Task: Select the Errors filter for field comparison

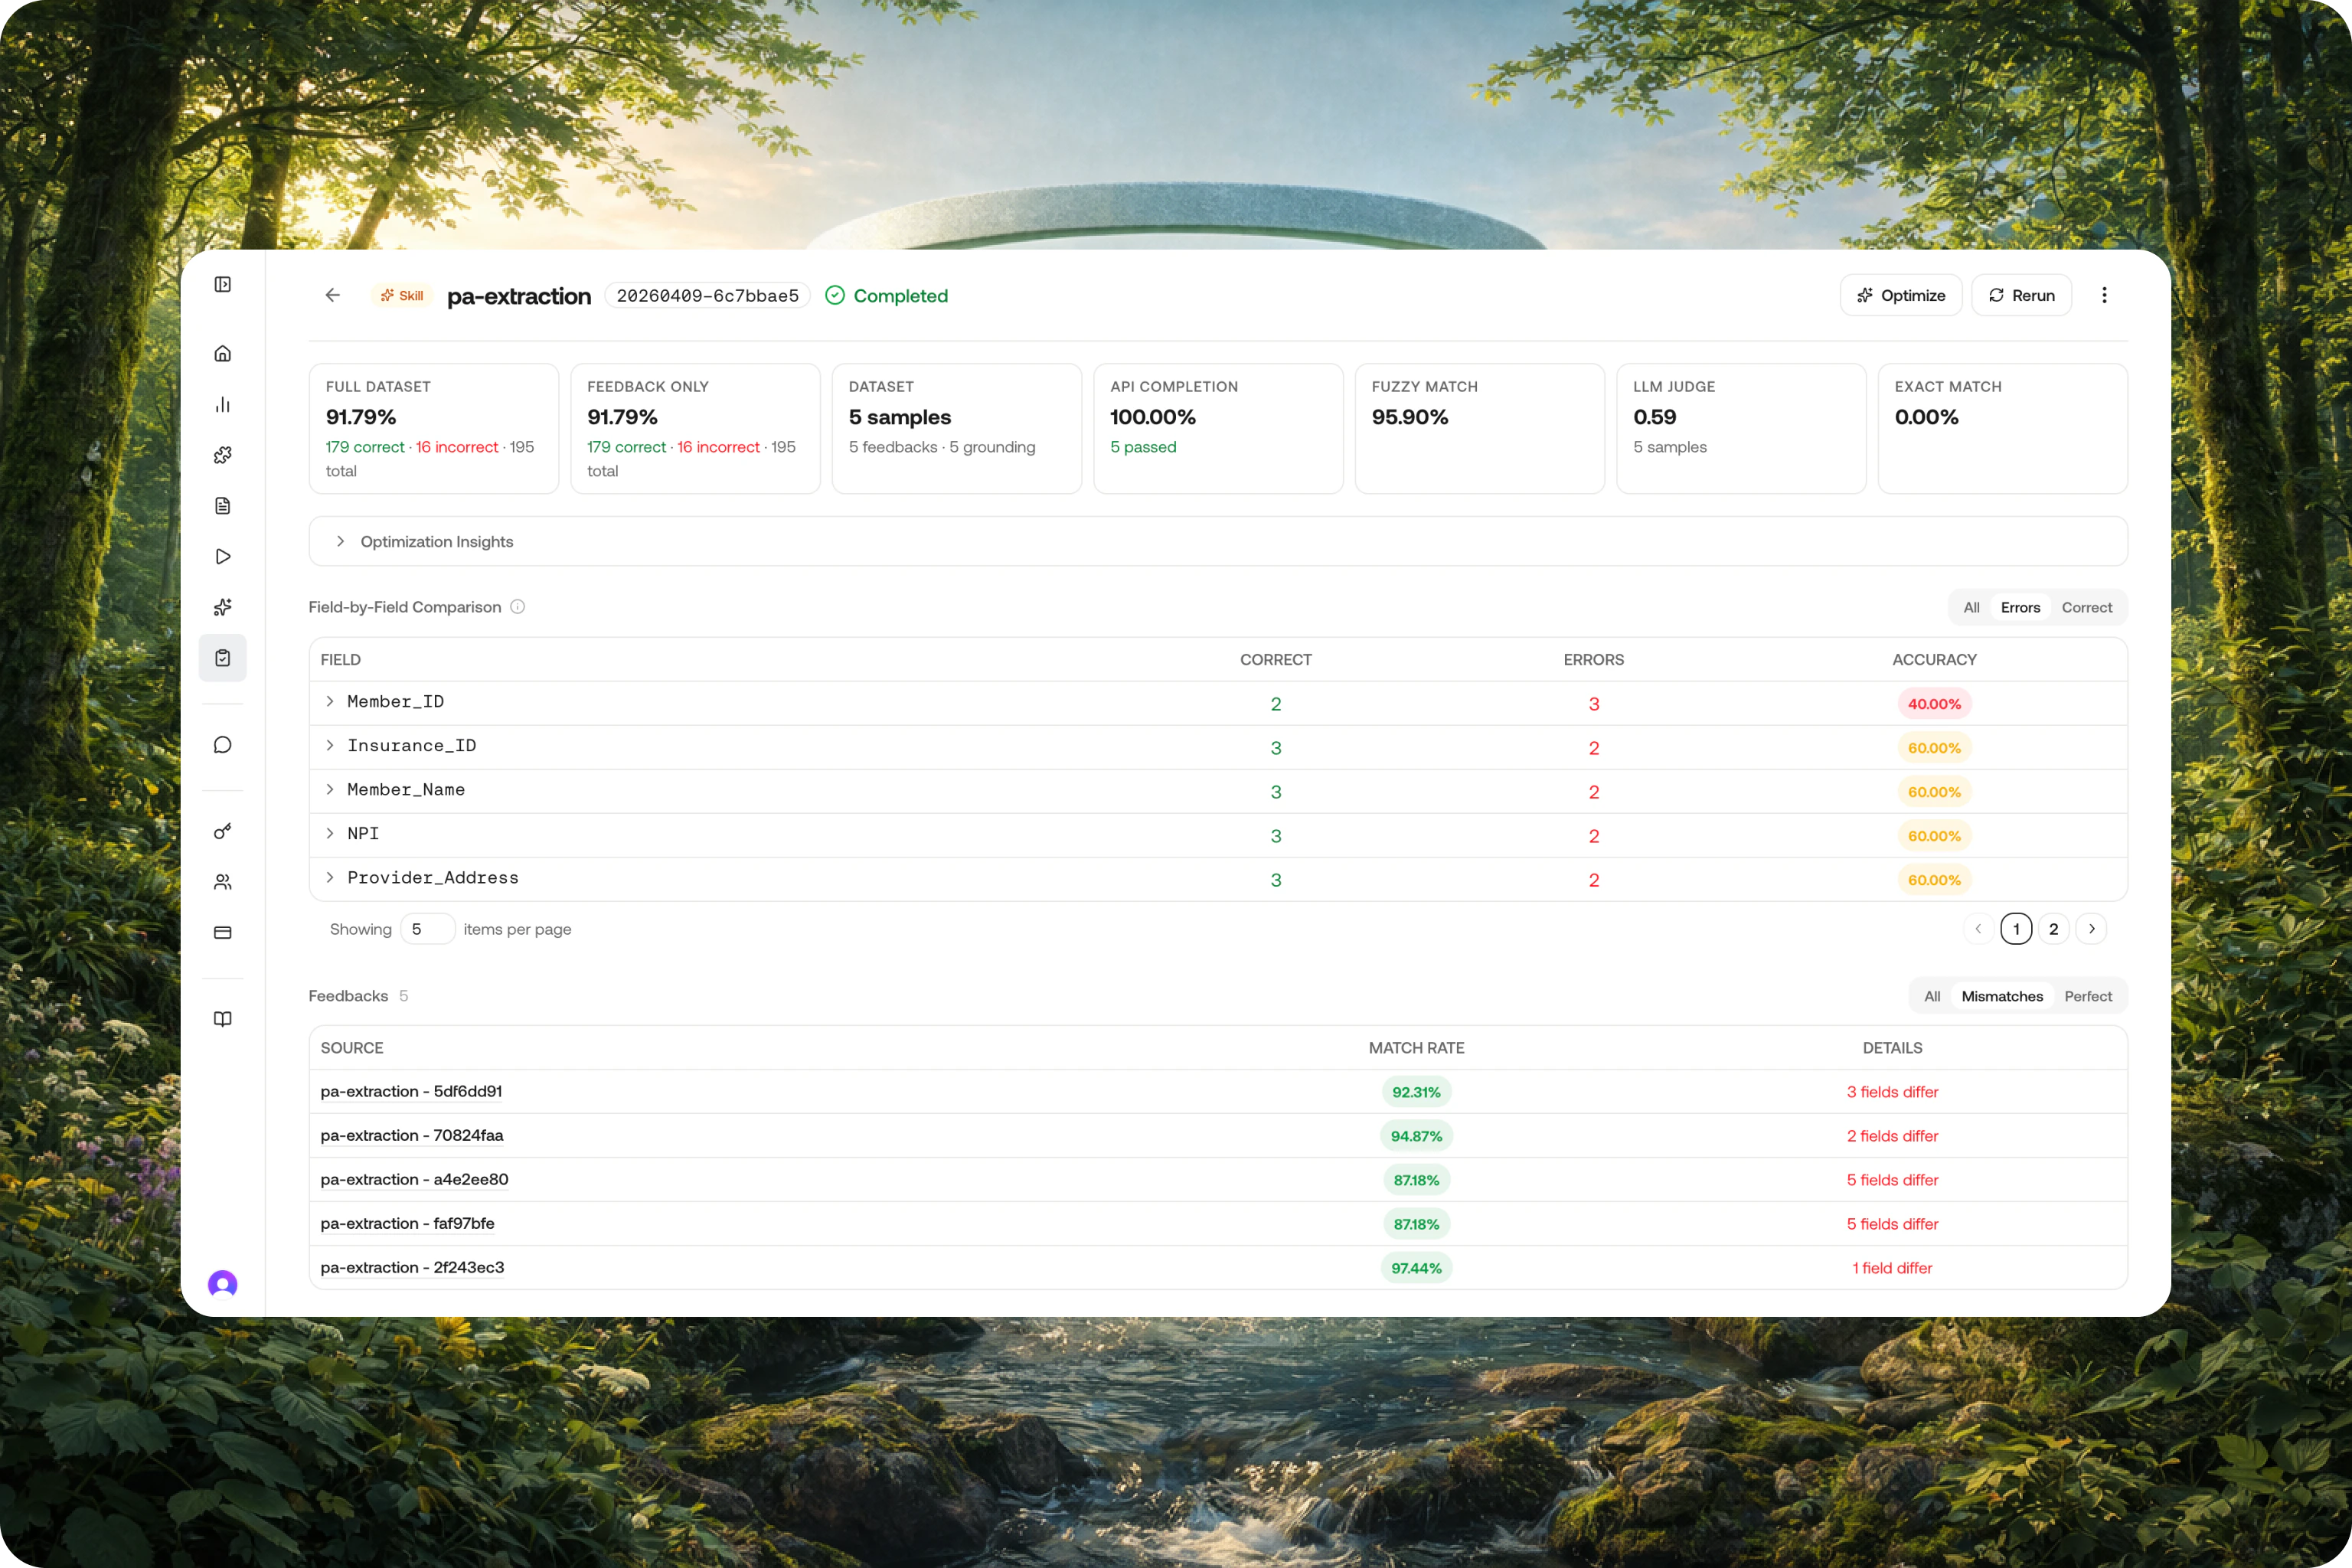Action: pos(2020,607)
